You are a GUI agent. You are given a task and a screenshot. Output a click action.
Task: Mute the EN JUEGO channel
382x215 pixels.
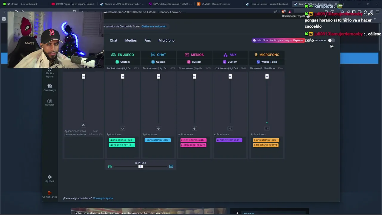click(x=123, y=128)
